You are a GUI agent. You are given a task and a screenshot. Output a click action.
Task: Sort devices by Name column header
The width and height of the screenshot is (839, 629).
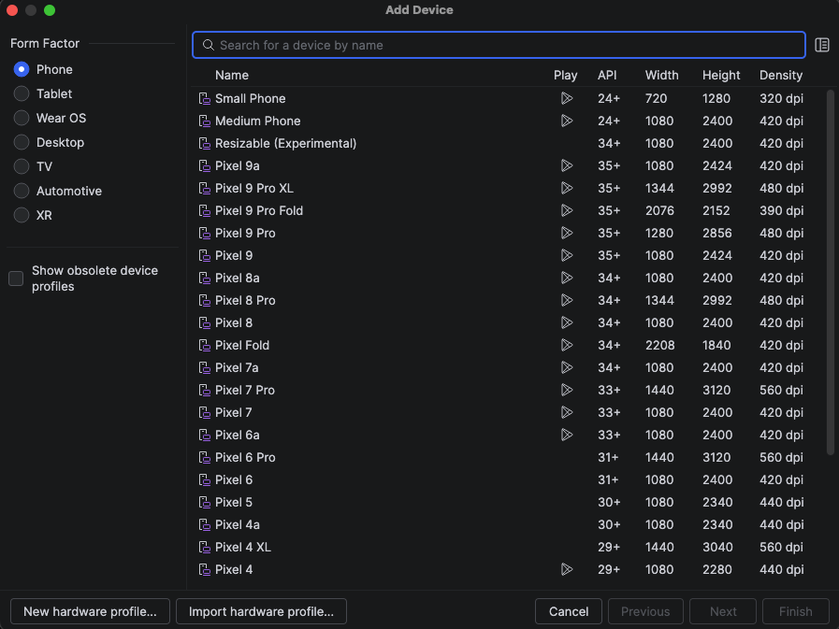232,76
